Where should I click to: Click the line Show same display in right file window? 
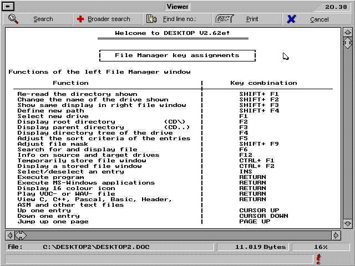102,105
